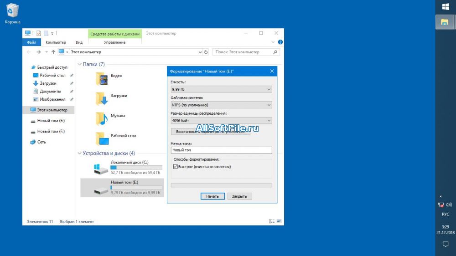This screenshot has width=456, height=256.
Task: Open the action center notification icon
Action: 446,245
